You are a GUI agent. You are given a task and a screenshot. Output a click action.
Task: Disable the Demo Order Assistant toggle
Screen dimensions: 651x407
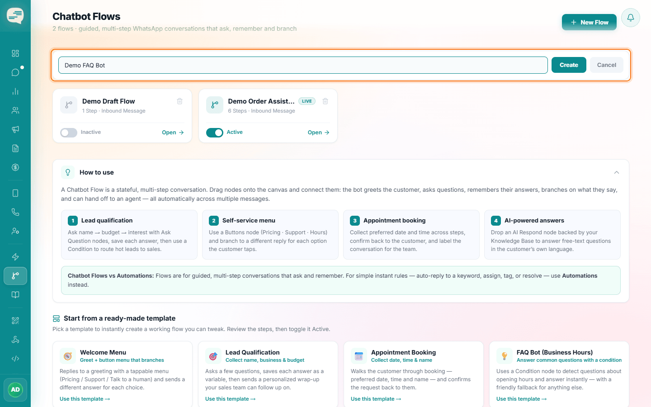click(215, 133)
